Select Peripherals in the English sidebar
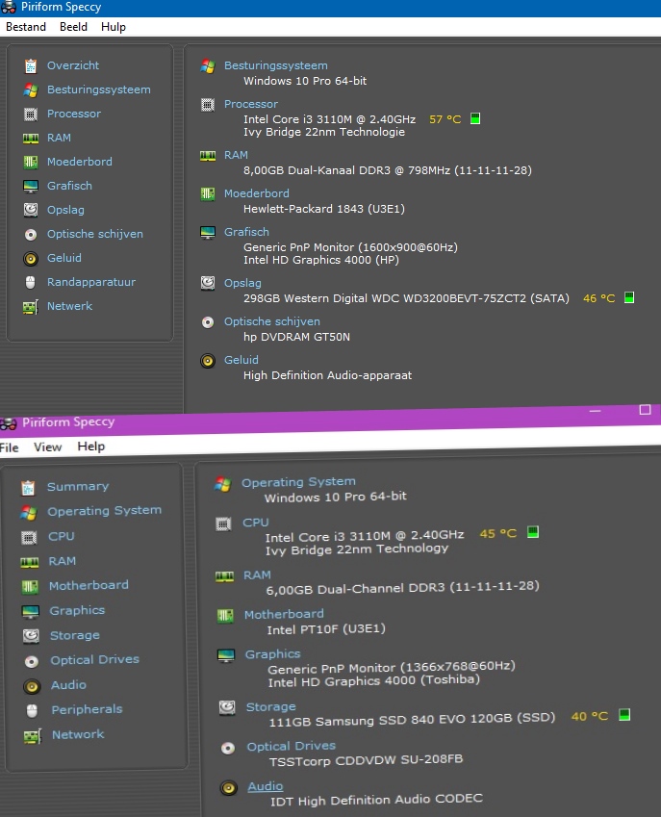The height and width of the screenshot is (817, 661). pos(87,709)
